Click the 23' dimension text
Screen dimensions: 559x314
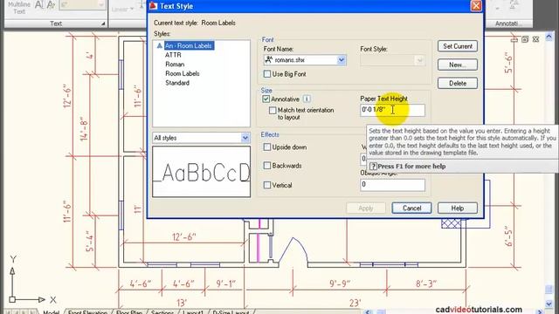(x=355, y=303)
